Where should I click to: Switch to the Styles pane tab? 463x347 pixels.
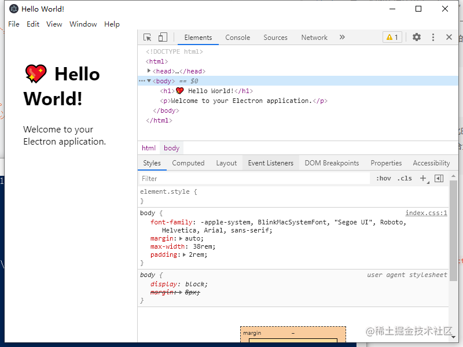coord(152,163)
